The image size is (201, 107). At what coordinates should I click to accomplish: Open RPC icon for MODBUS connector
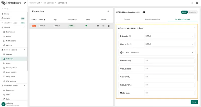98,26
